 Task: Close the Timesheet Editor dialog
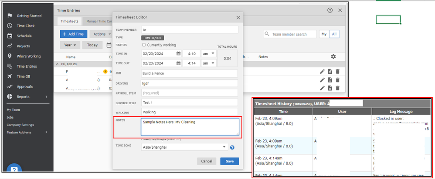(x=238, y=17)
